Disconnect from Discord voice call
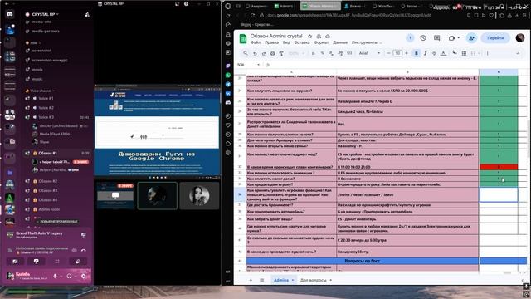 point(84,251)
